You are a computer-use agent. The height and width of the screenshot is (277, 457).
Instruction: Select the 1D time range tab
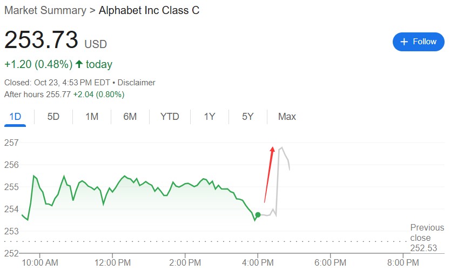click(15, 117)
